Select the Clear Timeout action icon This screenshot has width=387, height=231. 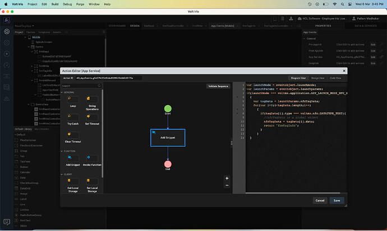click(73, 135)
